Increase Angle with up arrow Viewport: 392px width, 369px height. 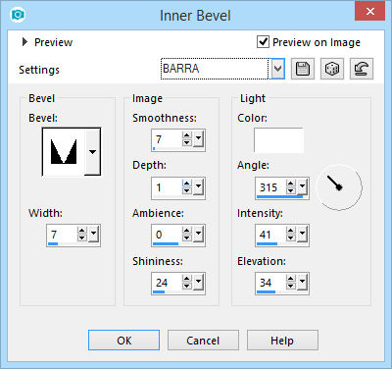[x=291, y=184]
